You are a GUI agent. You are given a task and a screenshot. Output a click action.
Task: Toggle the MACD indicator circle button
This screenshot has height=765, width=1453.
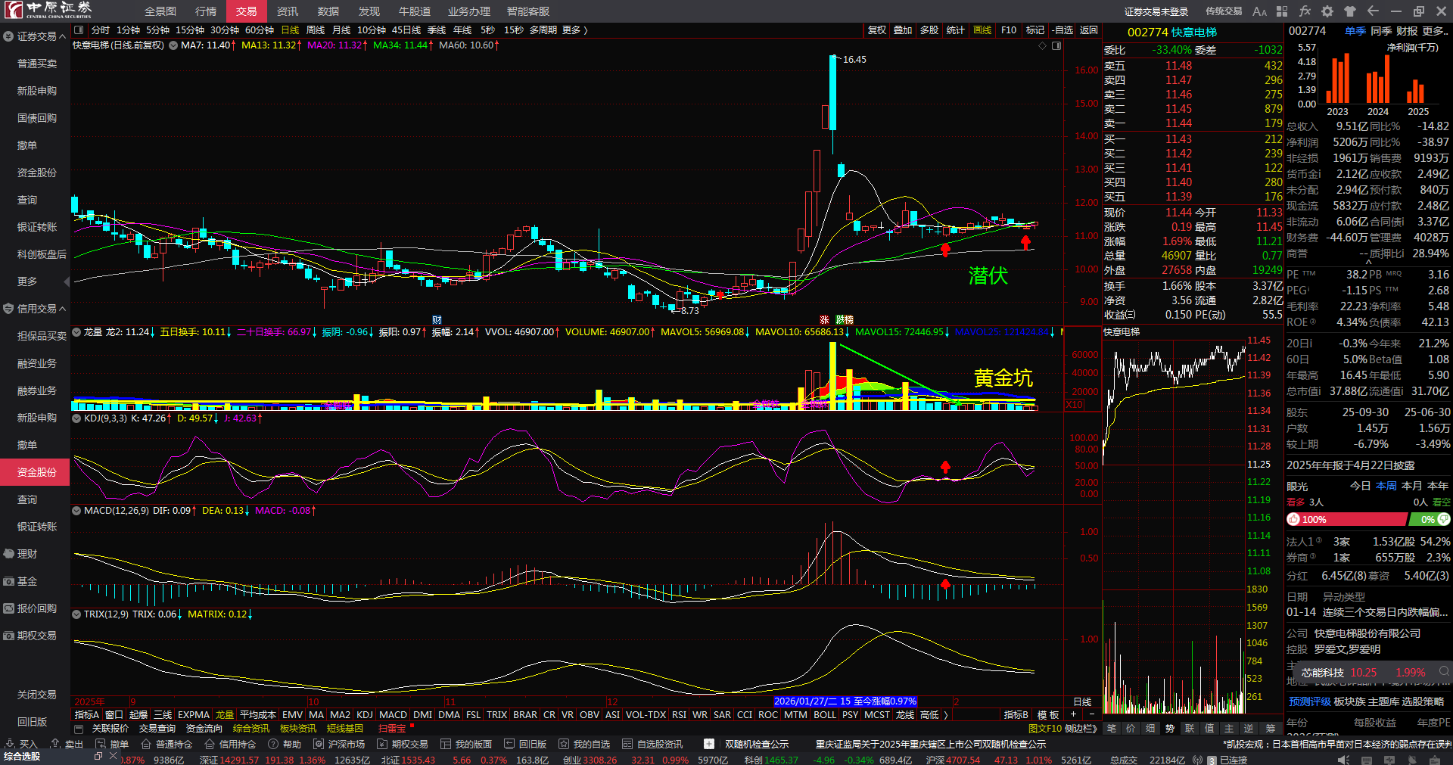[76, 511]
